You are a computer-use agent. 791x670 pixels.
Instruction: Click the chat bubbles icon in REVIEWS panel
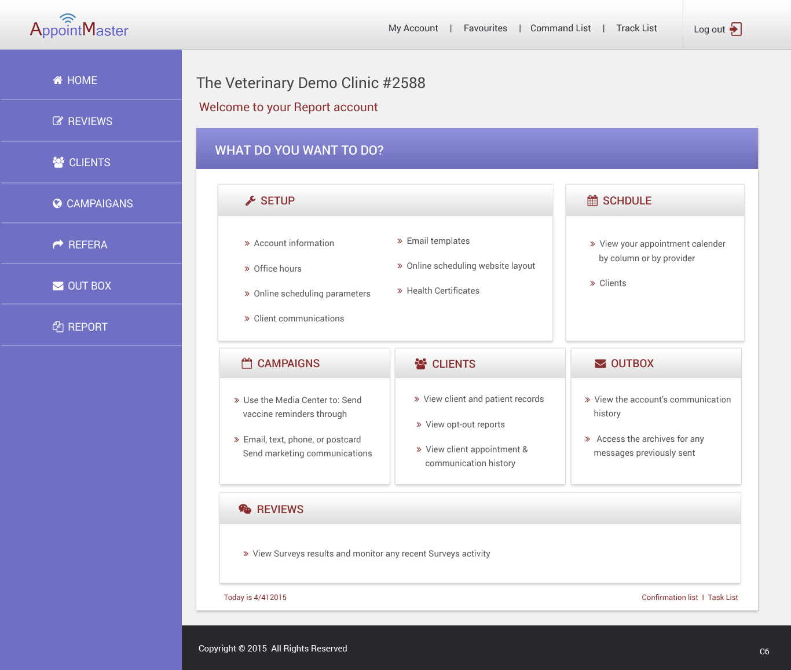pyautogui.click(x=245, y=509)
